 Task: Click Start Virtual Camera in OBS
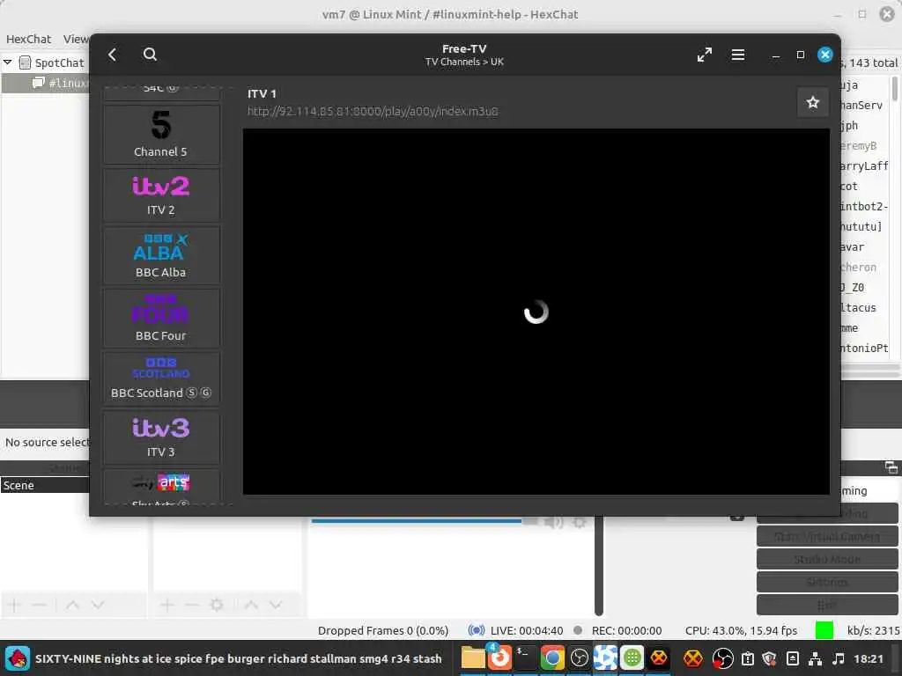point(827,536)
